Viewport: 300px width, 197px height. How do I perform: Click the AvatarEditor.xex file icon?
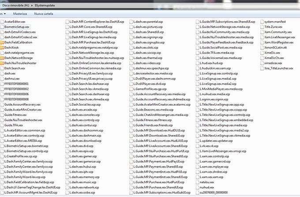tap(2, 22)
